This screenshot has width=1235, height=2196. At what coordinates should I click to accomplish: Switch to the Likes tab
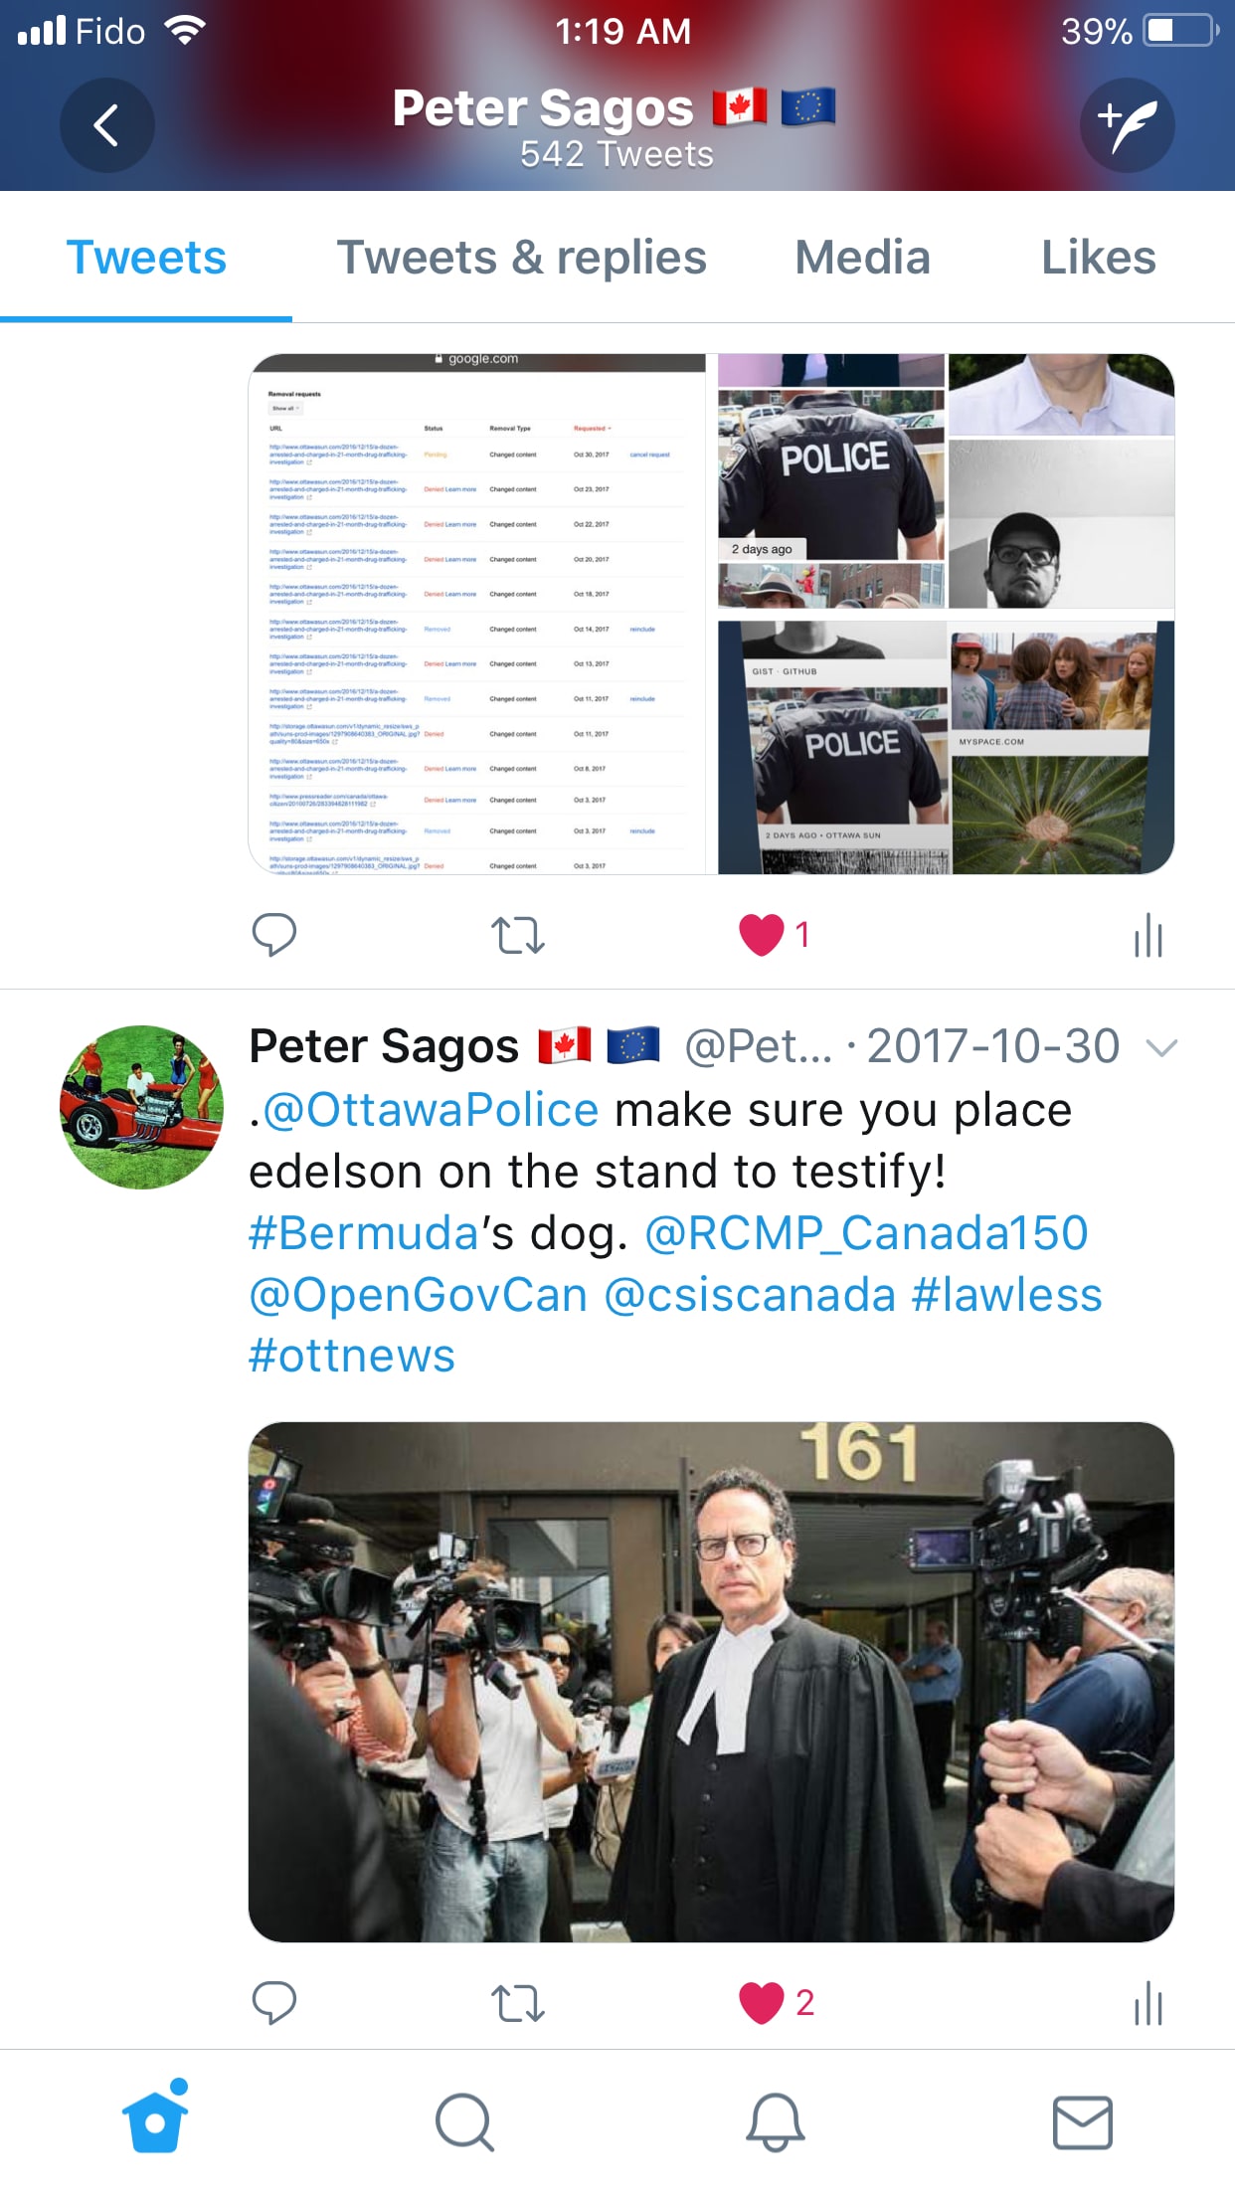1098,258
